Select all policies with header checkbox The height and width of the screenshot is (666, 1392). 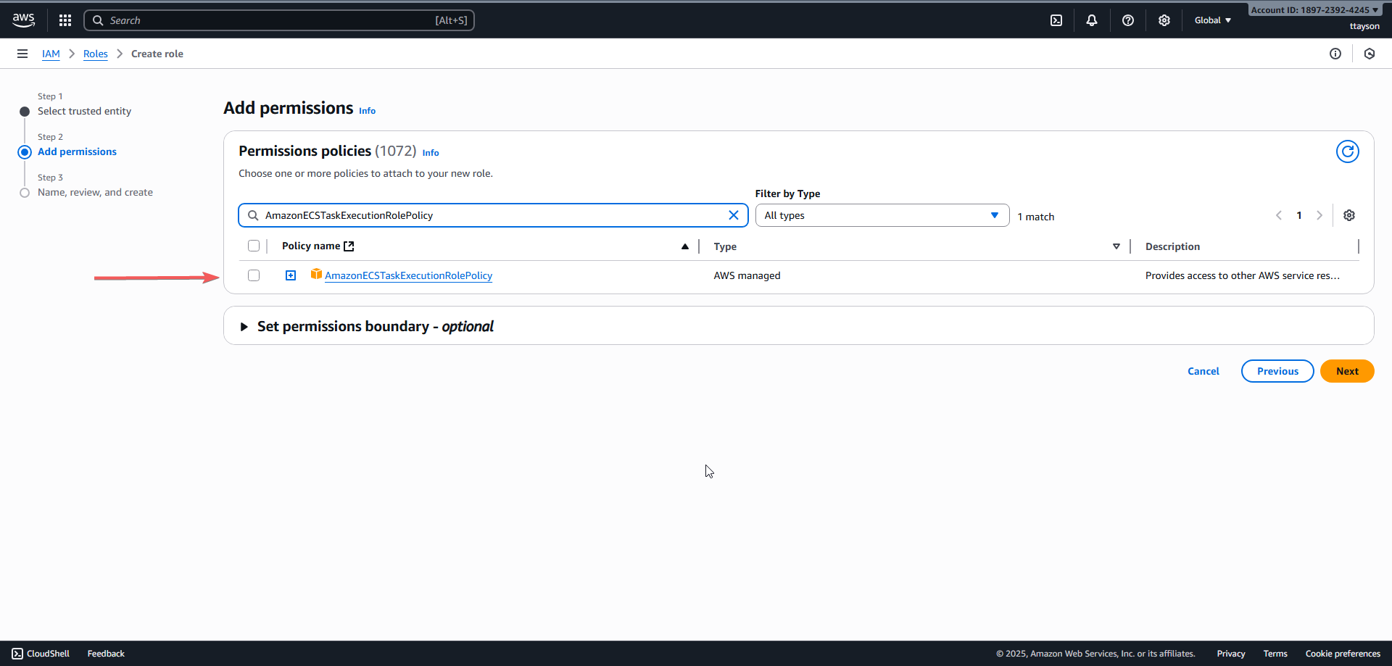254,246
